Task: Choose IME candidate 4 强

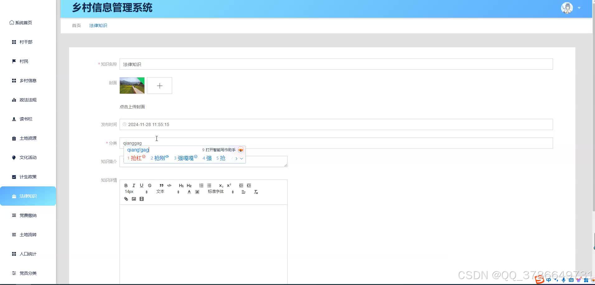Action: [x=207, y=158]
